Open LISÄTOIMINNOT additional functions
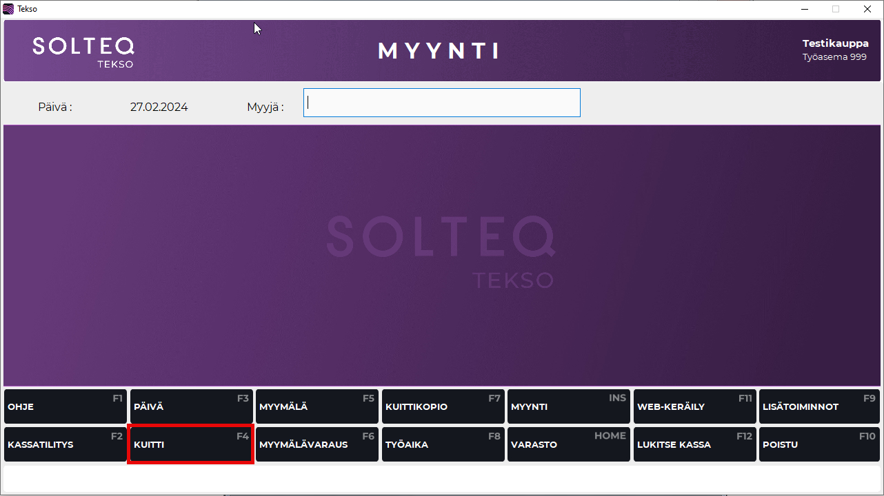 click(818, 406)
